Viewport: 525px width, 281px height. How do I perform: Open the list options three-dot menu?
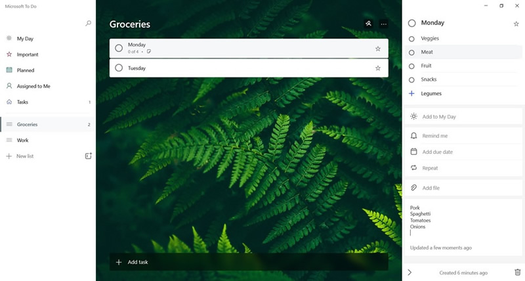(x=384, y=24)
